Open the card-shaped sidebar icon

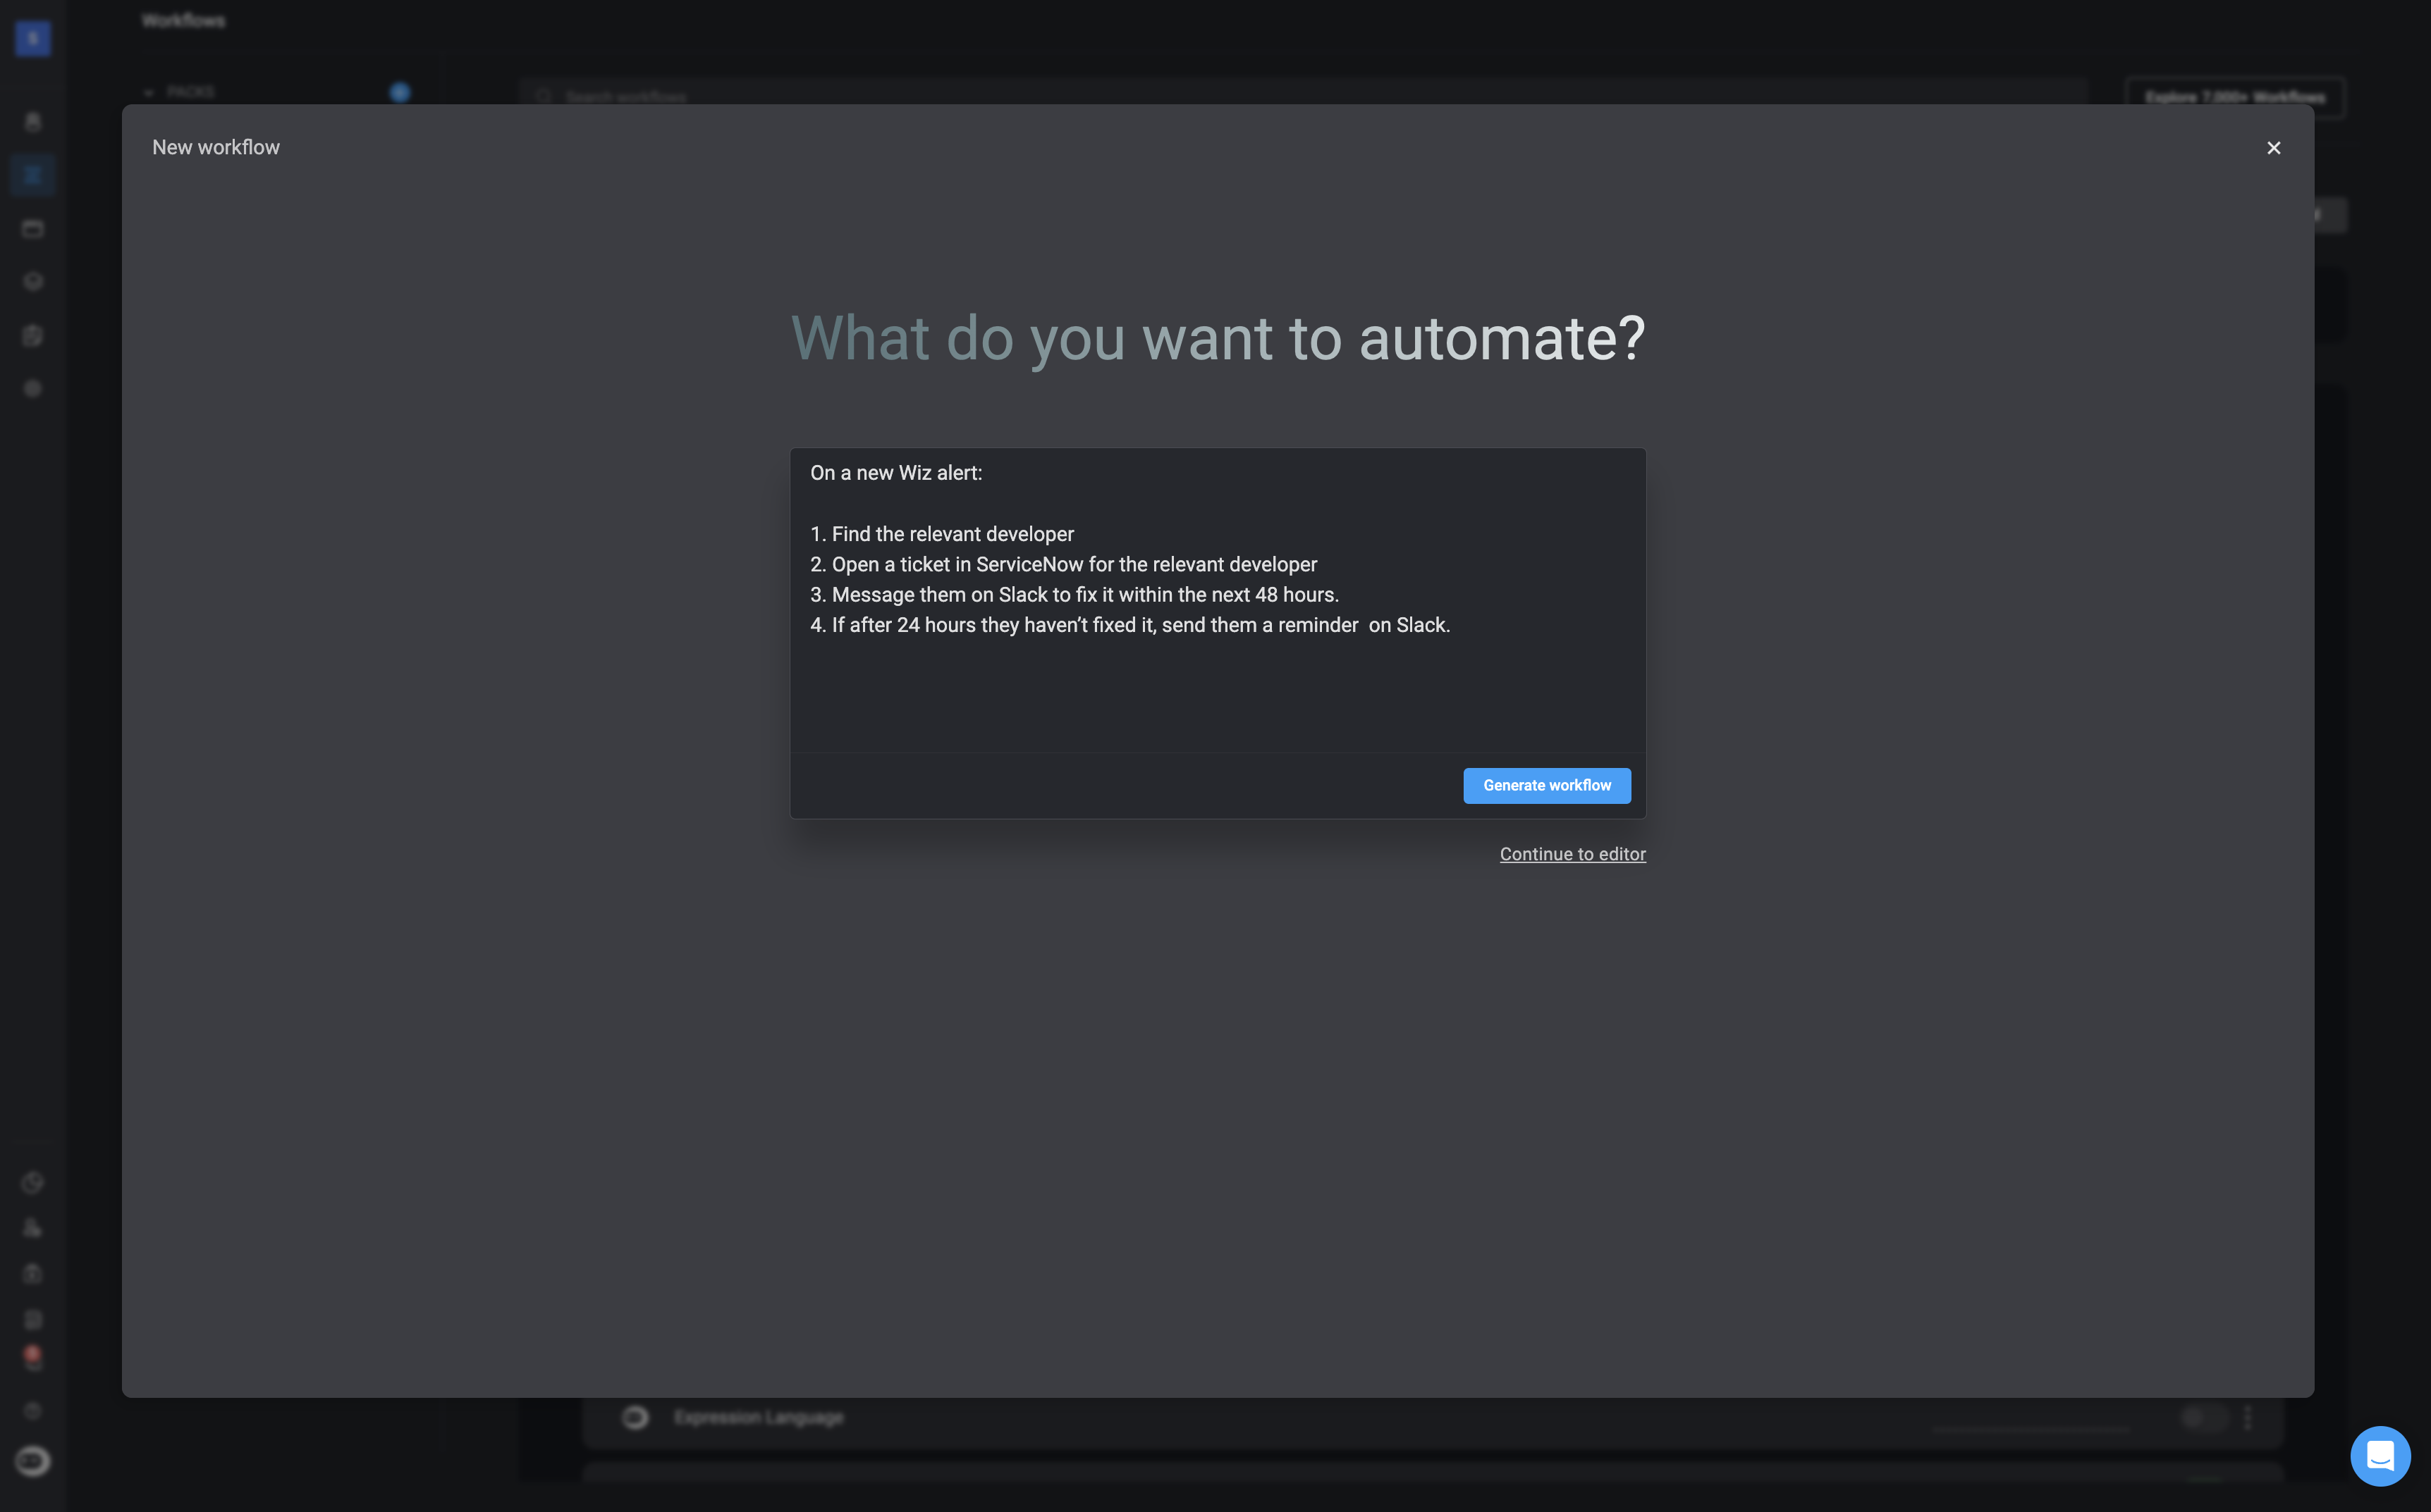click(33, 229)
